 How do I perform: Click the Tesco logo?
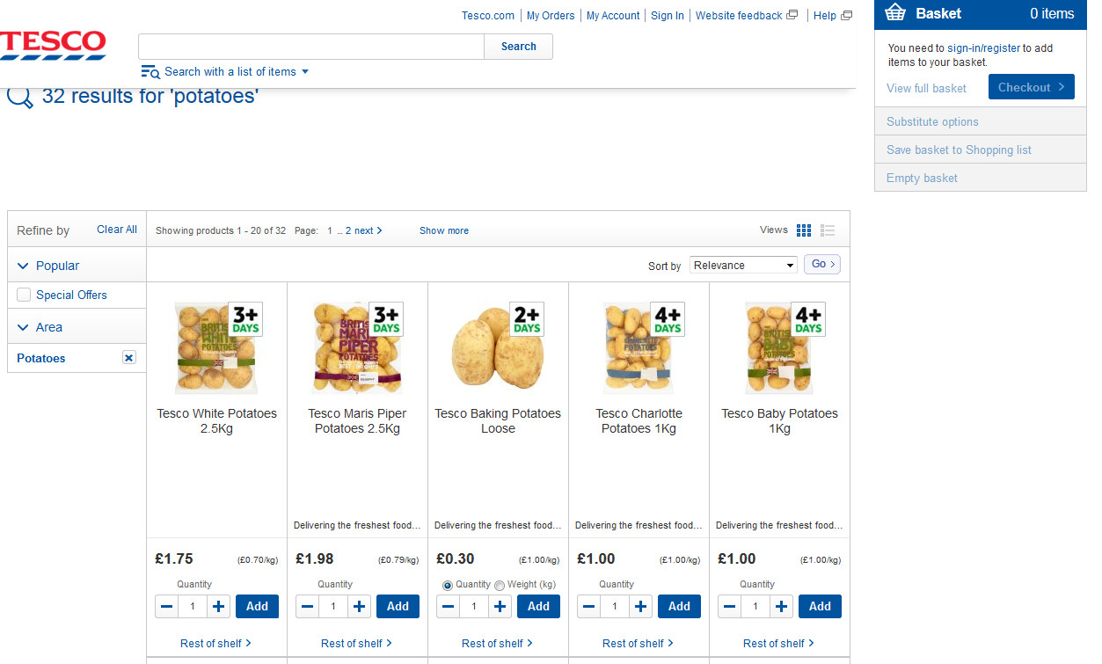(x=53, y=45)
